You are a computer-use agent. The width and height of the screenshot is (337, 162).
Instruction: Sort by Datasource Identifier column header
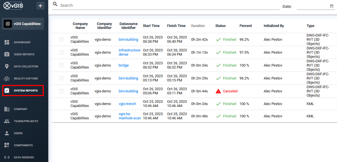128,26
